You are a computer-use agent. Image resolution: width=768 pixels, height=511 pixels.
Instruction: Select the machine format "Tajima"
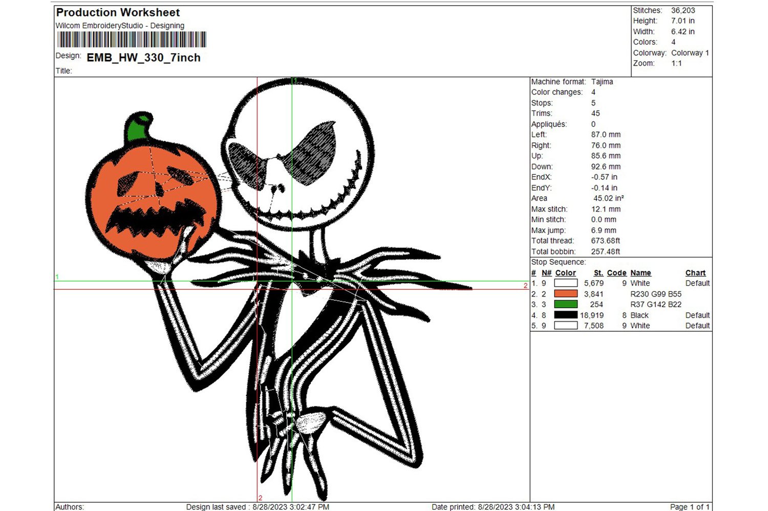pyautogui.click(x=602, y=82)
